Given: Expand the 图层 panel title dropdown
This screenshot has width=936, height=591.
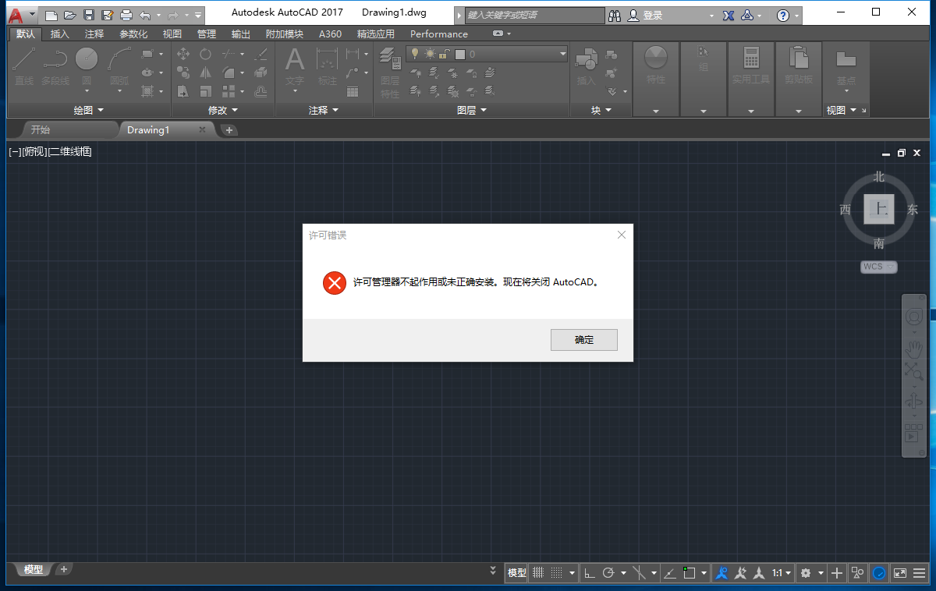Looking at the screenshot, I should (x=471, y=111).
